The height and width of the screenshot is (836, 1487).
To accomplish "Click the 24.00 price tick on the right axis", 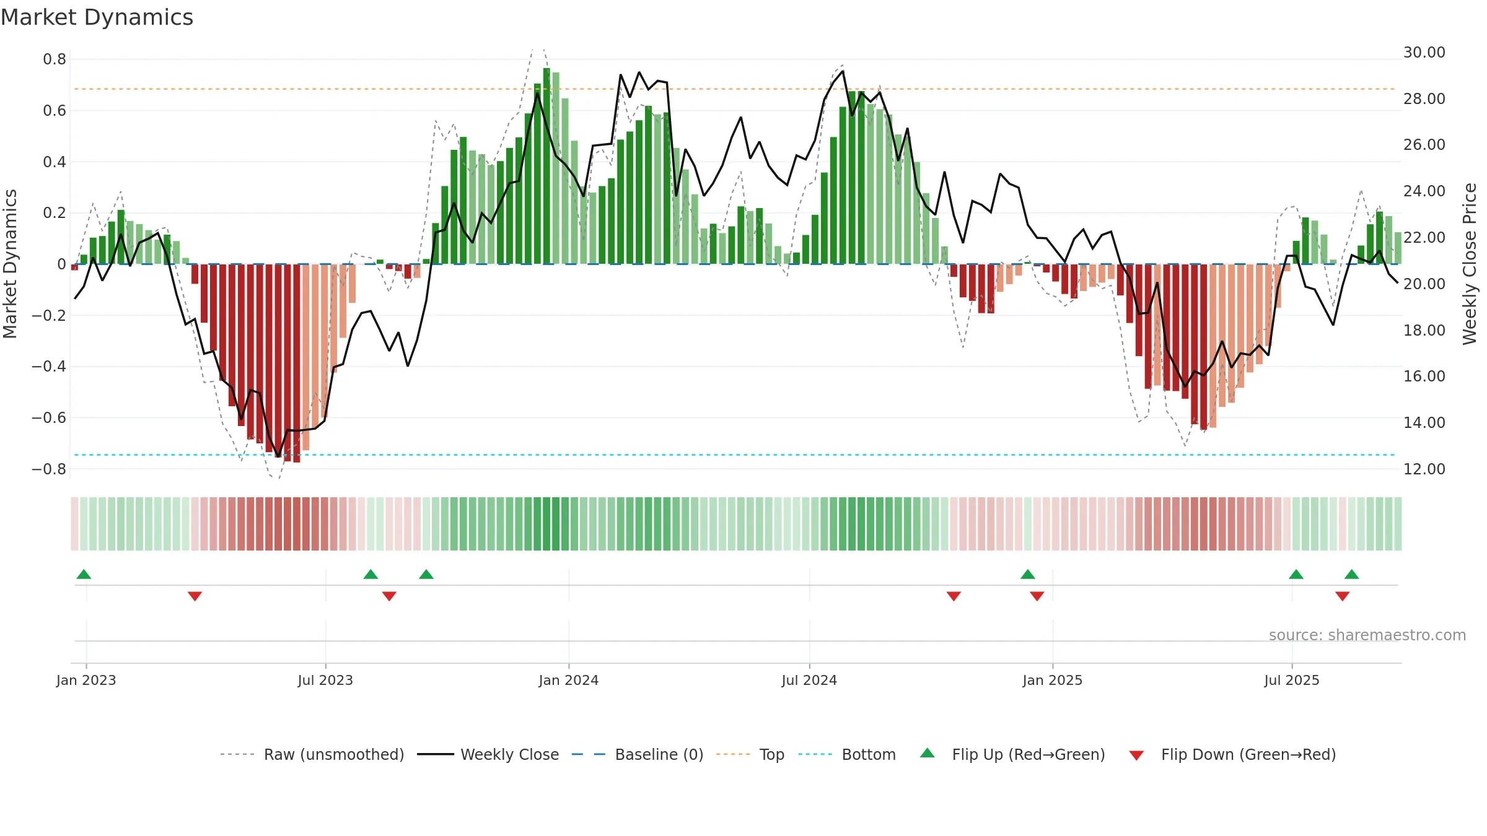I will [x=1424, y=191].
